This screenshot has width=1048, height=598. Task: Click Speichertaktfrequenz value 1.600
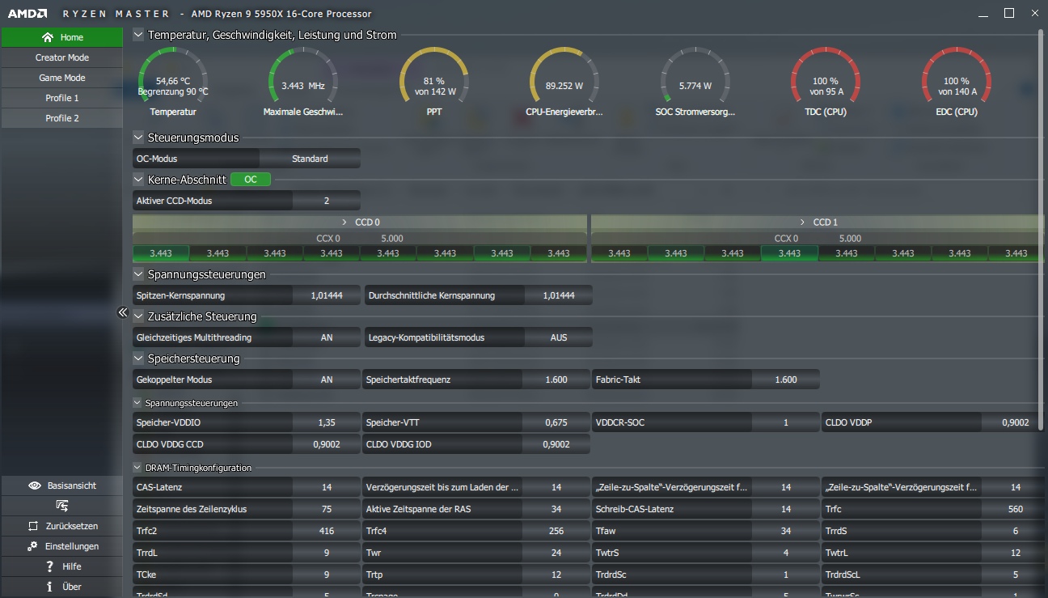pos(556,380)
